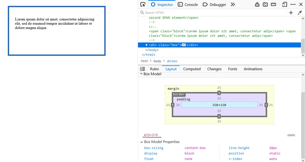Click the 350×150 content size box
This screenshot has height=162, width=305.
pos(219,105)
